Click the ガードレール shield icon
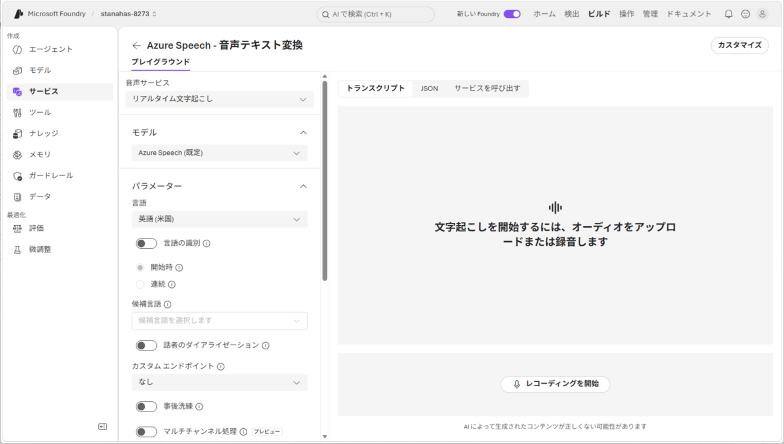This screenshot has height=444, width=784. pos(17,176)
